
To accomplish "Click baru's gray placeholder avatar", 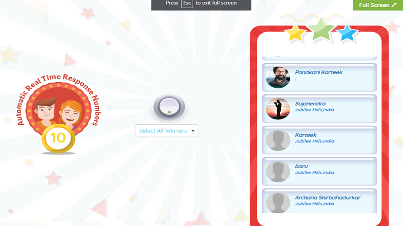I will (x=278, y=171).
